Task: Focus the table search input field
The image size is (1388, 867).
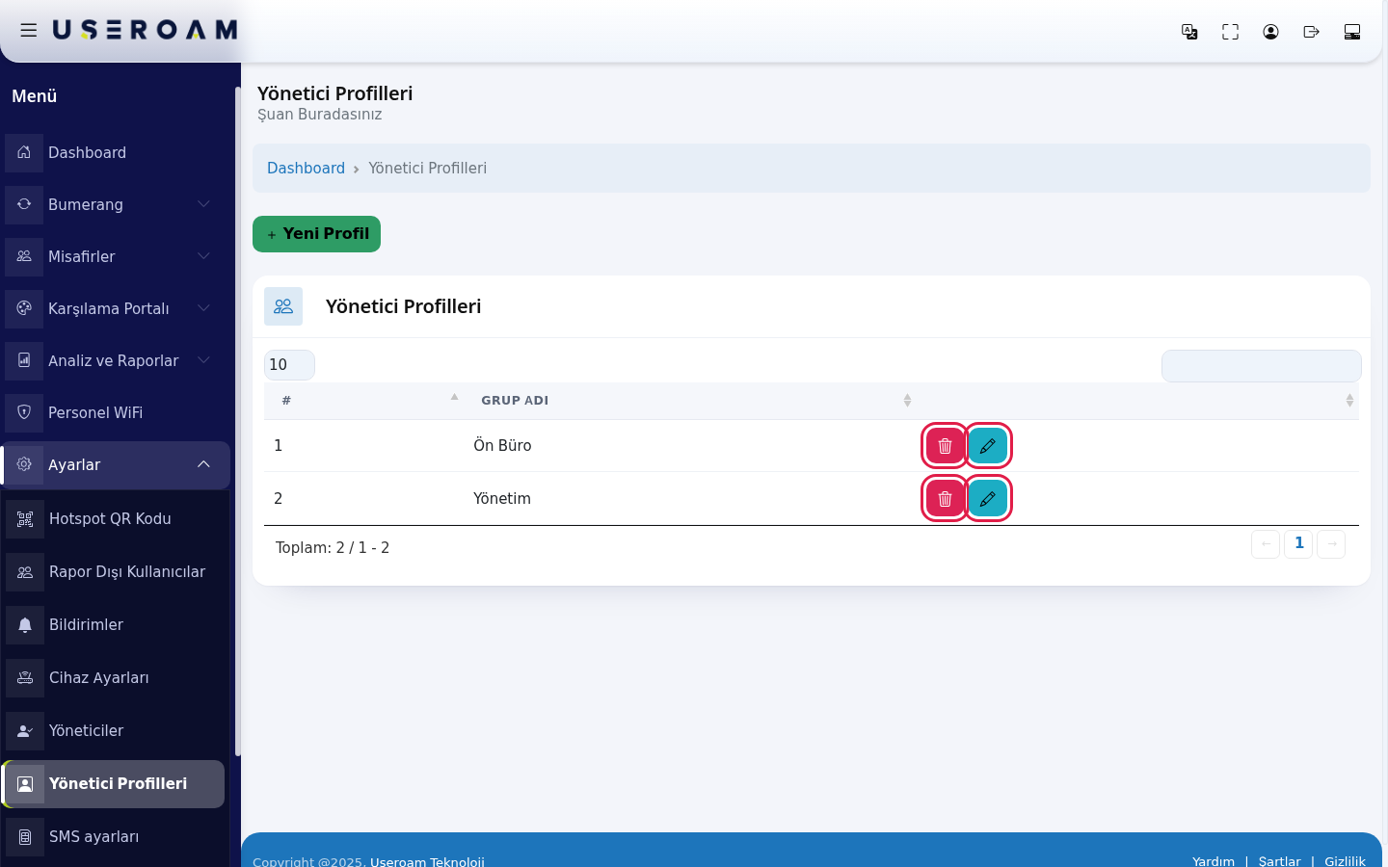Action: coord(1261,366)
